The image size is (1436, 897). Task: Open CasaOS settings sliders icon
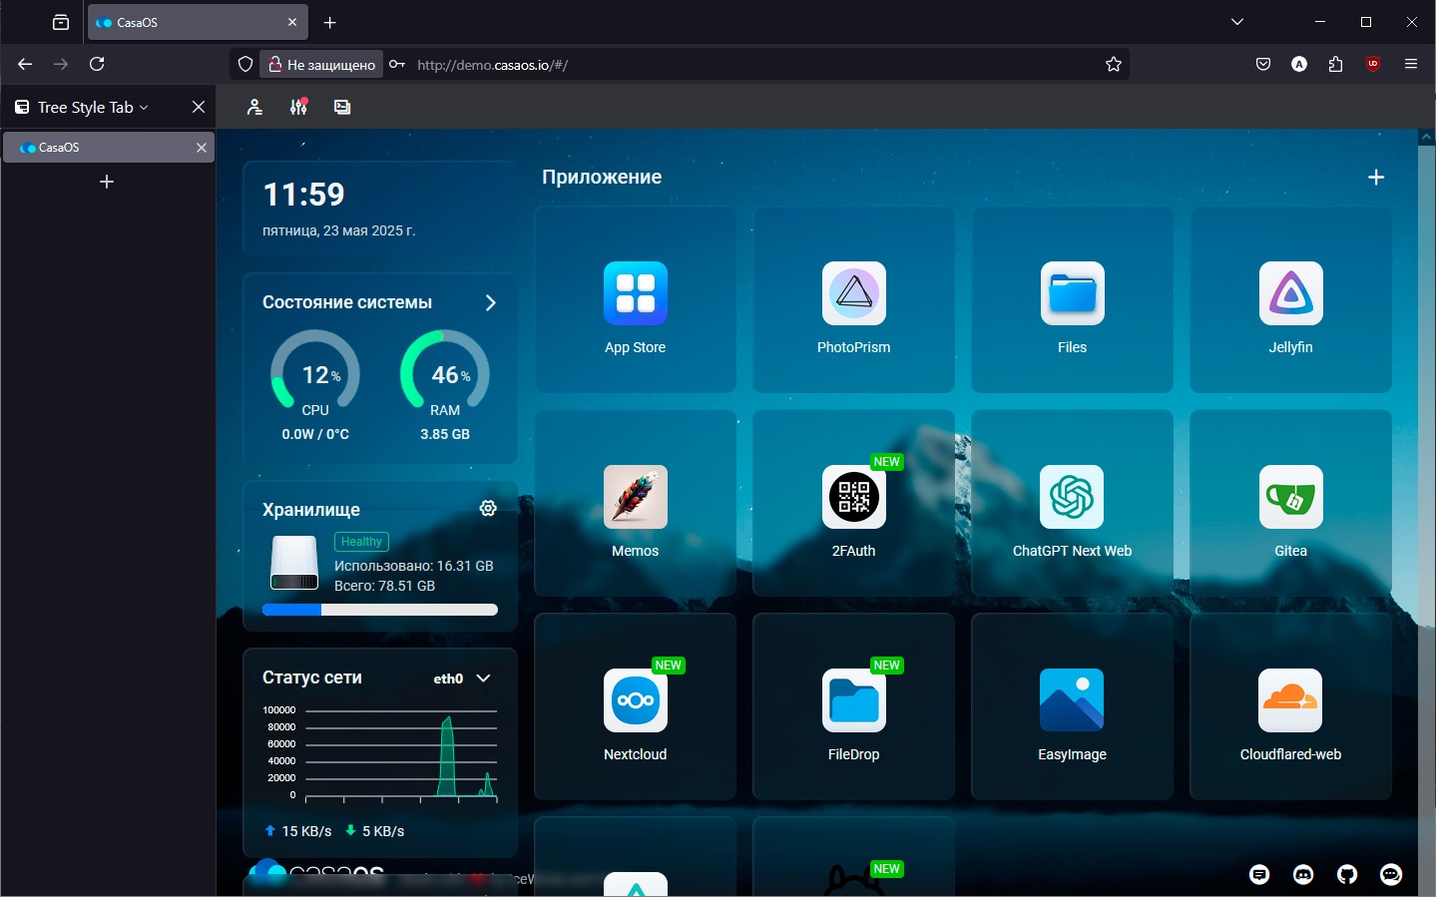click(x=298, y=107)
